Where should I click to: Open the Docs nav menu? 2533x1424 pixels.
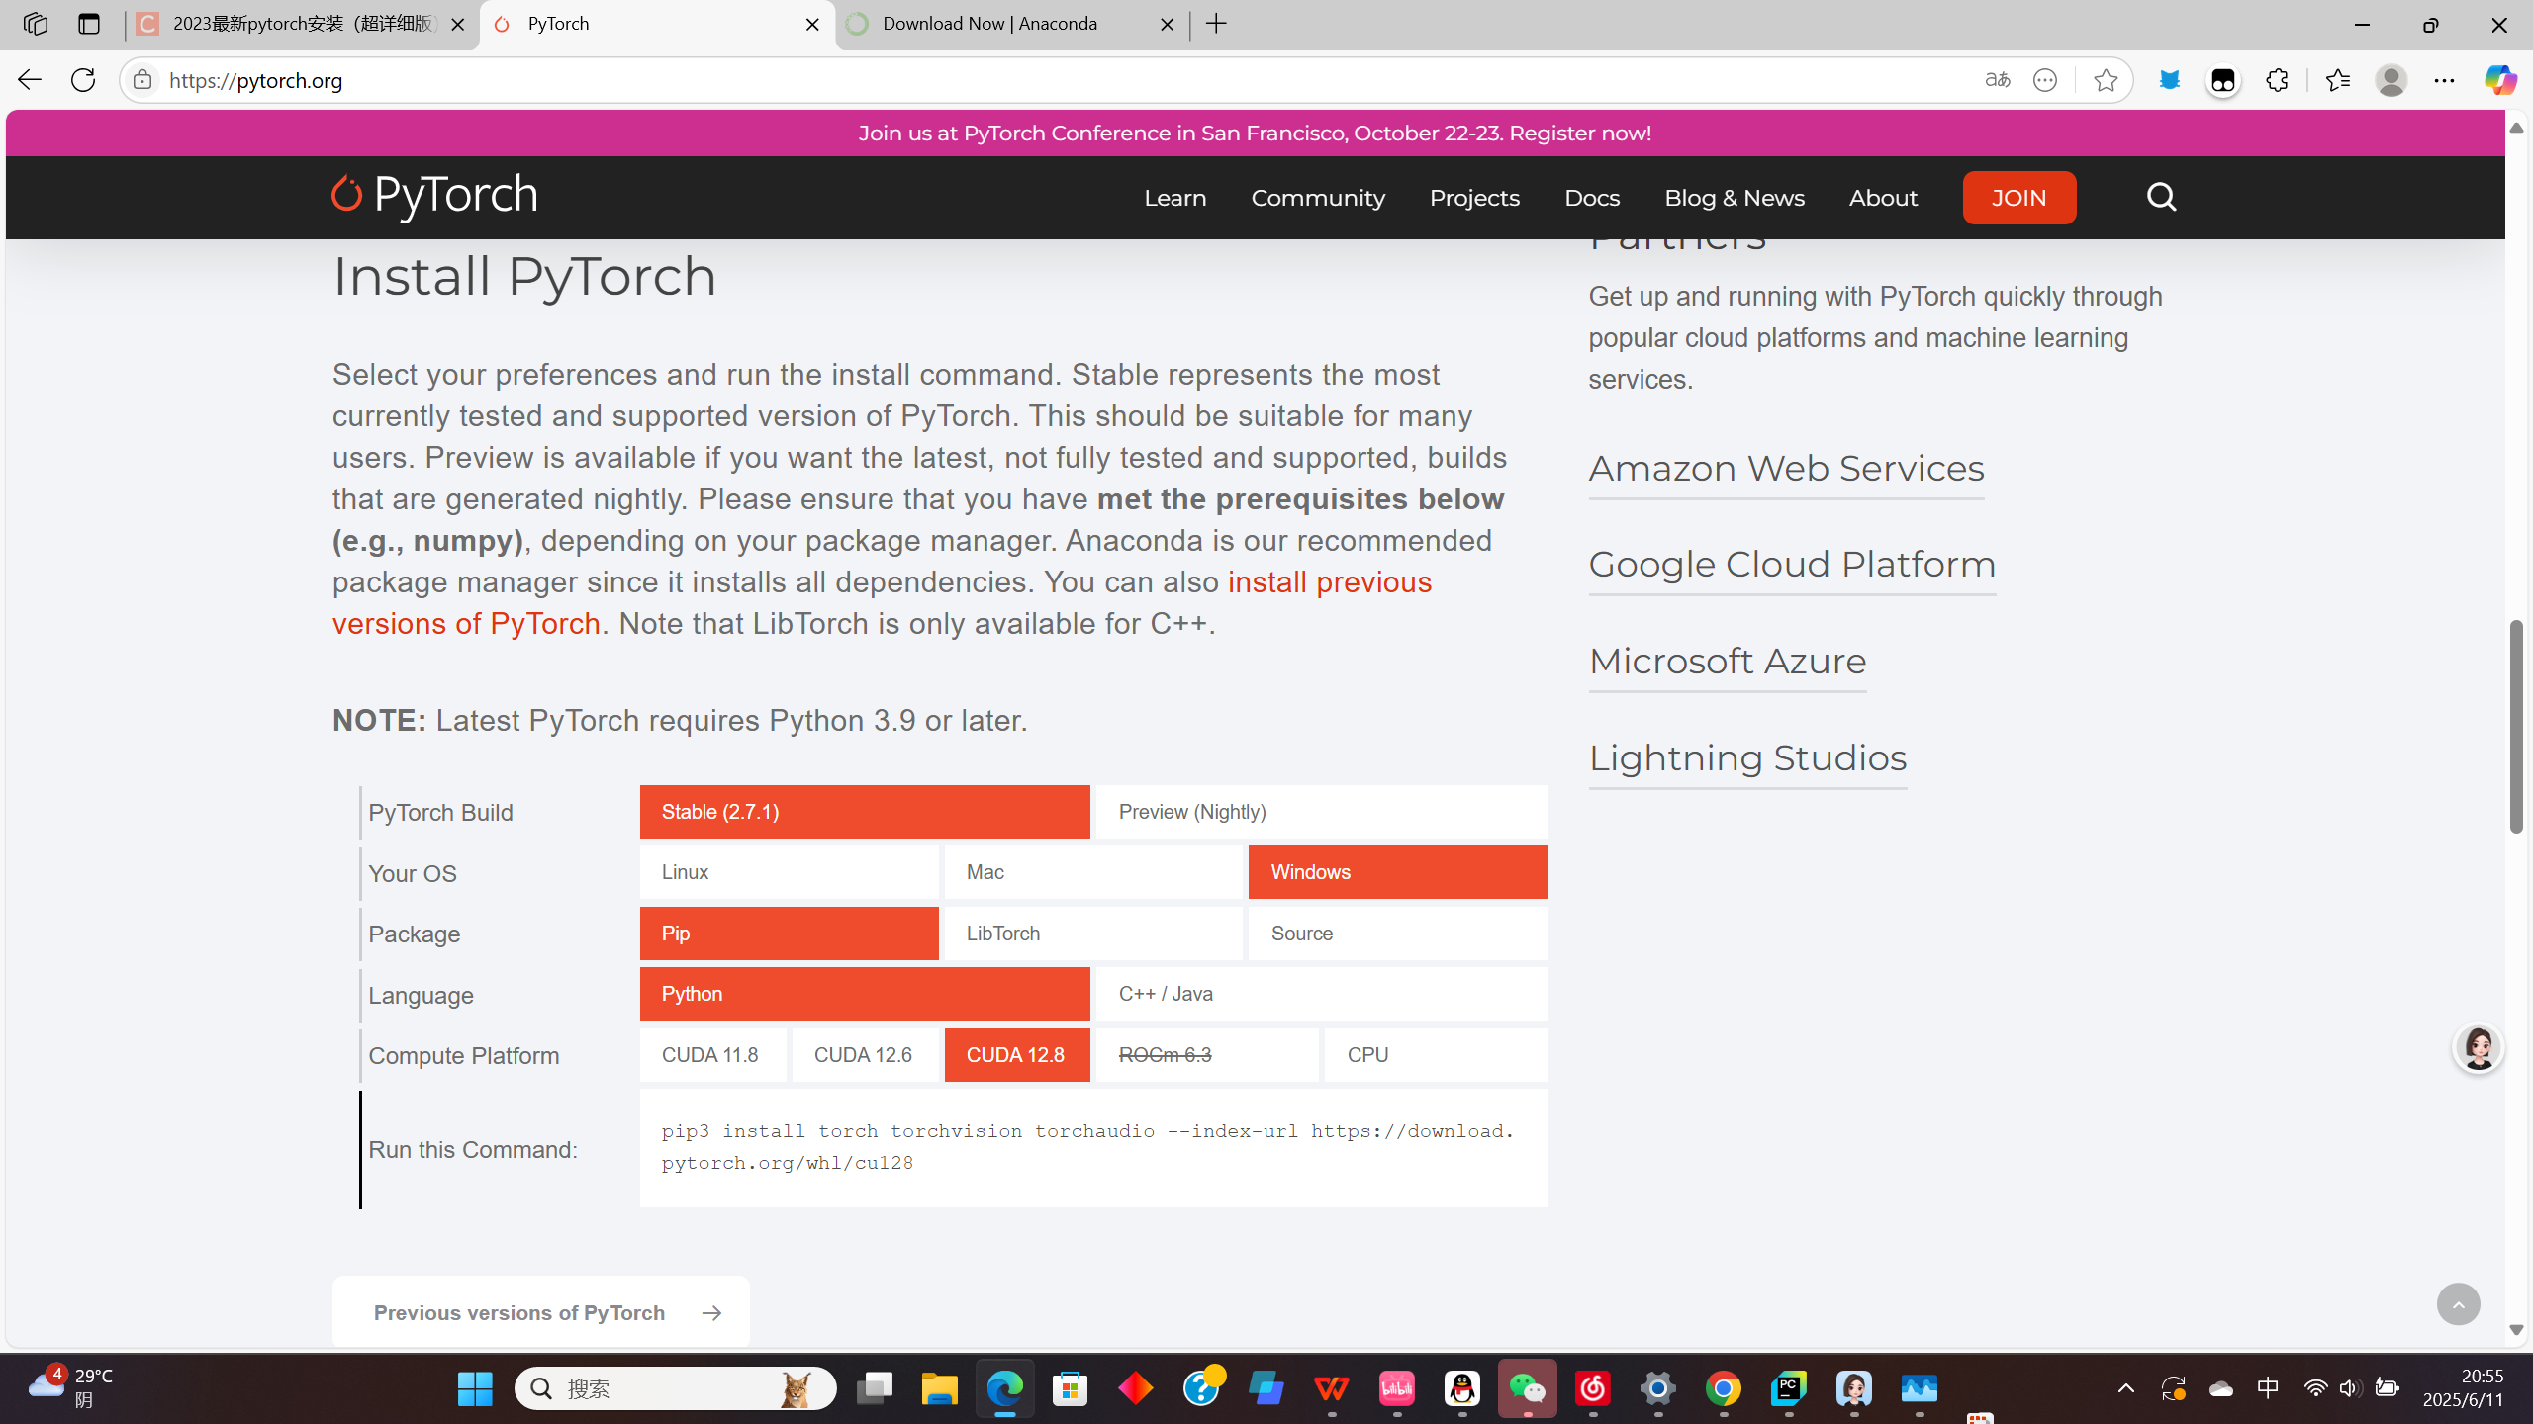pyautogui.click(x=1592, y=198)
